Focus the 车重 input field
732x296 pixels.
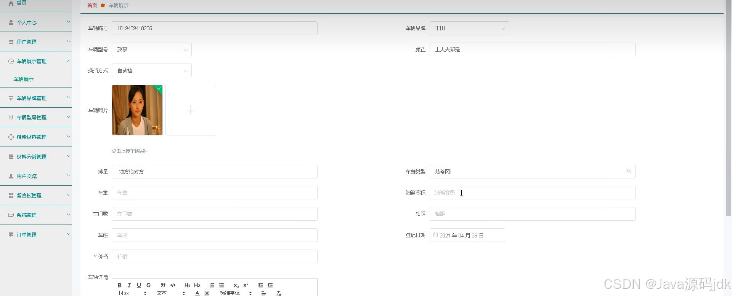coord(215,193)
